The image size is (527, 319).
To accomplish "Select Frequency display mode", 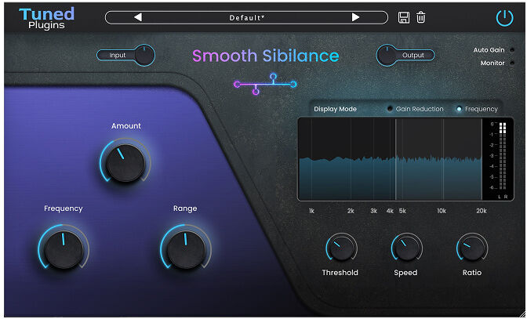I will [x=459, y=109].
